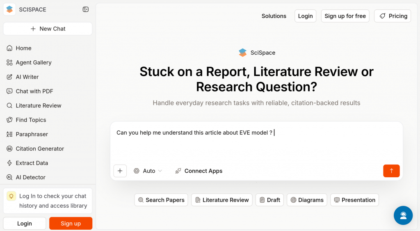
Task: Start a New Chat
Action: [x=48, y=29]
